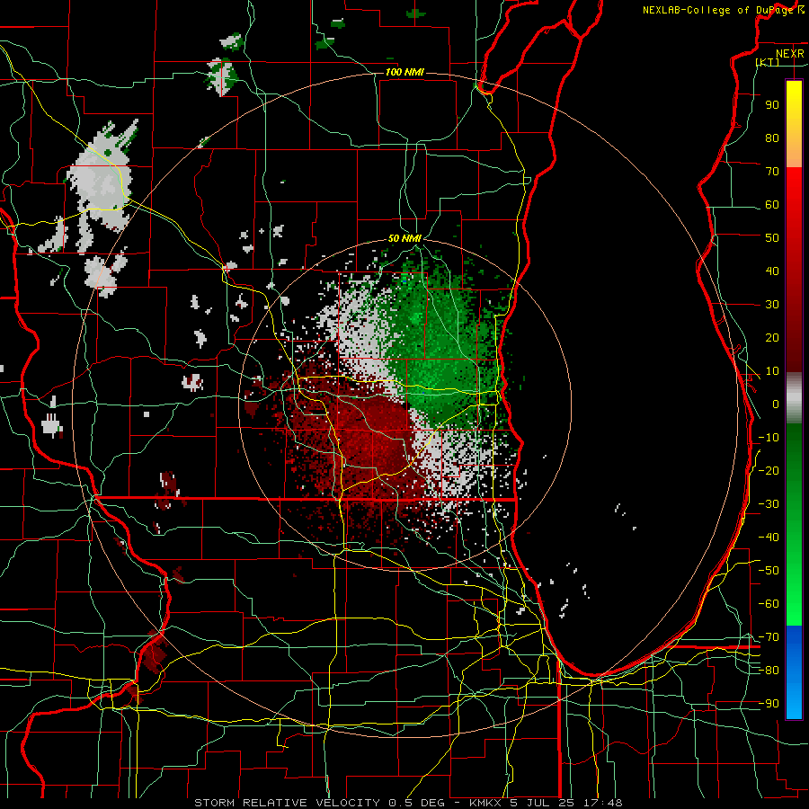Click the -60 value on the velocity scale
This screenshot has width=809, height=809.
coord(769,604)
